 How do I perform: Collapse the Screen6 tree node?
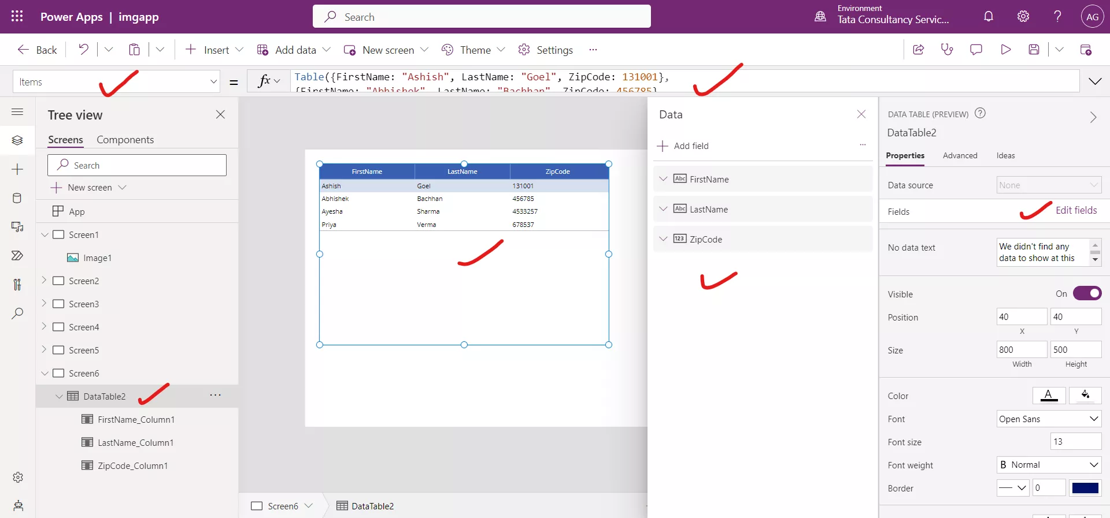point(45,373)
